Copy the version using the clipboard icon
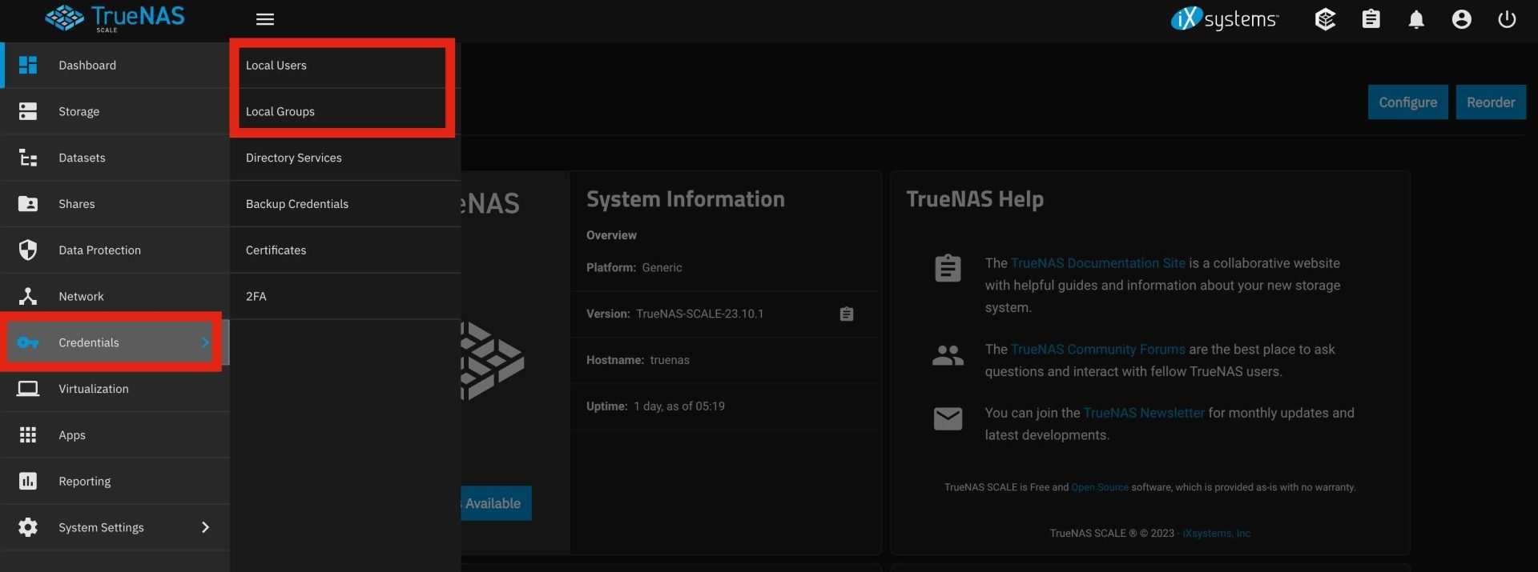 point(847,314)
